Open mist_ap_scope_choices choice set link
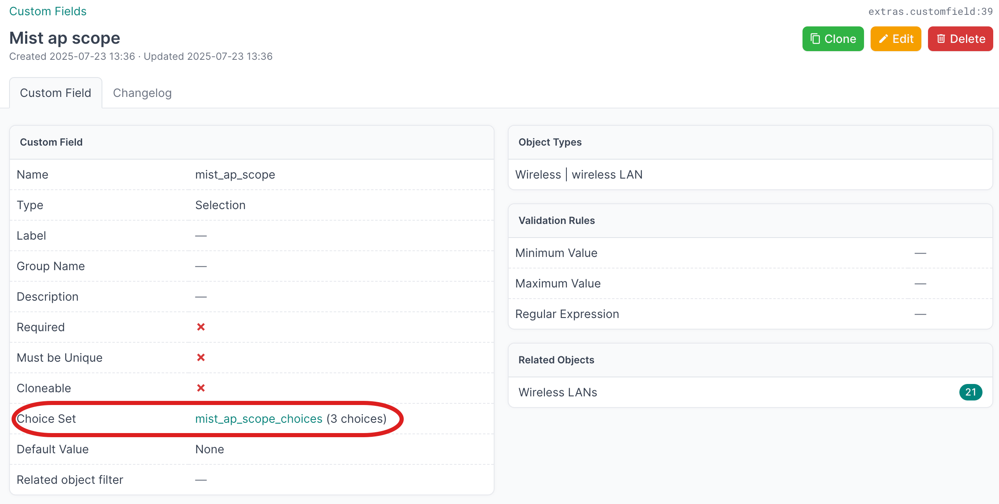 (259, 419)
